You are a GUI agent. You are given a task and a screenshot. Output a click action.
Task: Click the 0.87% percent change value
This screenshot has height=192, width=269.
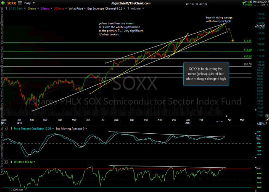pos(248,5)
